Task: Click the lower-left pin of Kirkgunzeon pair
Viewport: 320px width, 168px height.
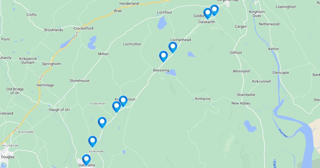Action: tap(117, 107)
